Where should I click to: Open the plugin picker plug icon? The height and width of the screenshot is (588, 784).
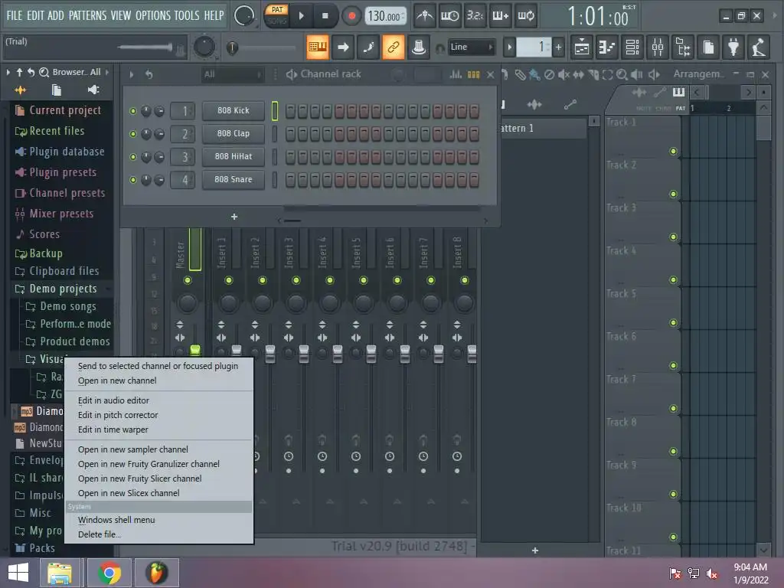click(733, 47)
